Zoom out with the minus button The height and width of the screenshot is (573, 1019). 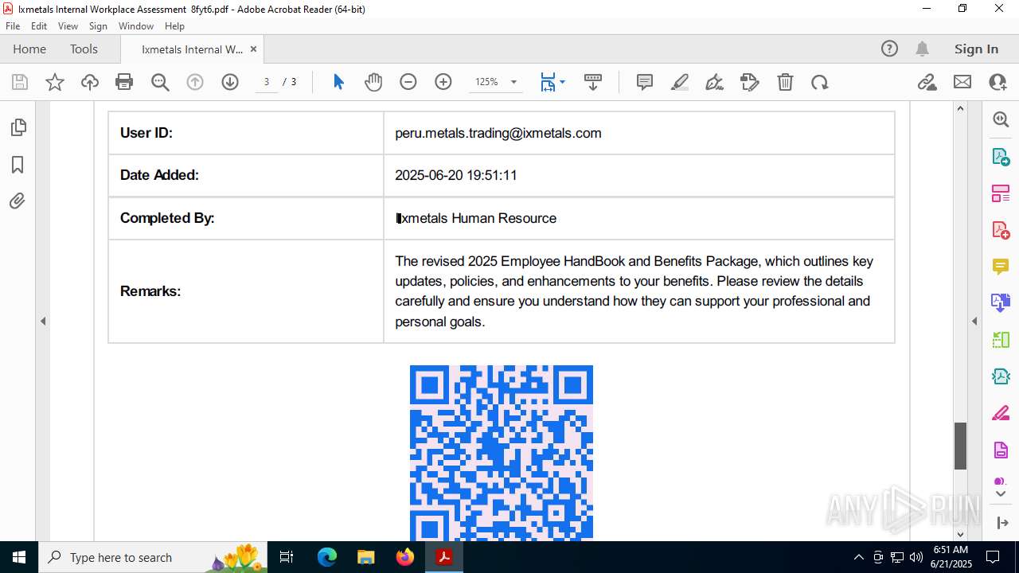click(408, 82)
